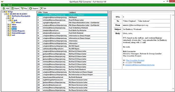Image resolution: width=175 pixels, height=92 pixels.
Task: Toggle the 'all' folder checkbox
Action: click(x=8, y=18)
